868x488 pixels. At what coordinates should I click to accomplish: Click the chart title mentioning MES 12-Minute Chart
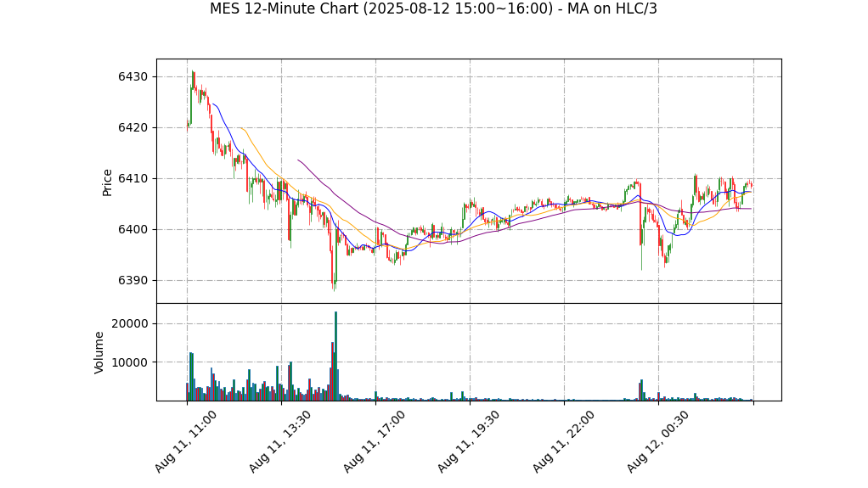(433, 8)
